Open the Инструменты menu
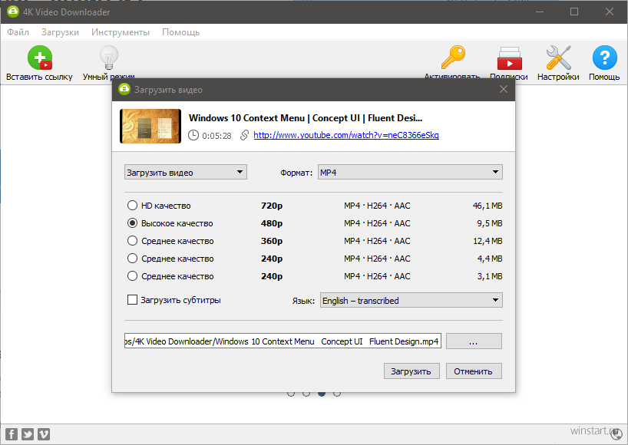This screenshot has width=628, height=445. pyautogui.click(x=121, y=32)
